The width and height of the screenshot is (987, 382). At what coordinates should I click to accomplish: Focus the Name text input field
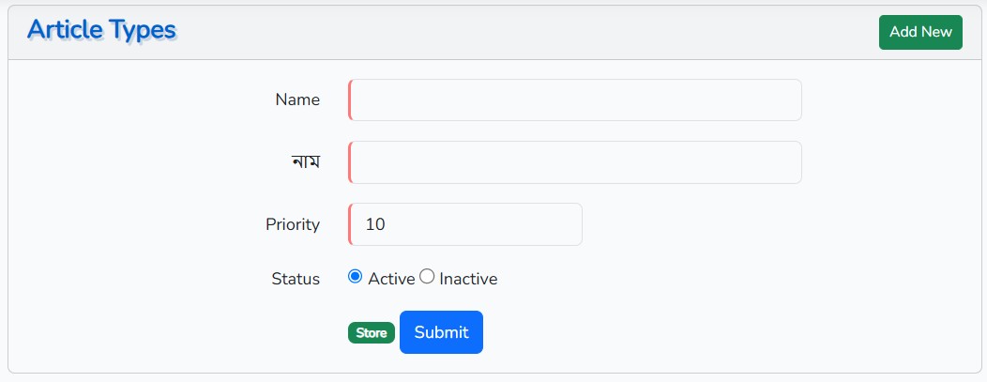point(575,100)
